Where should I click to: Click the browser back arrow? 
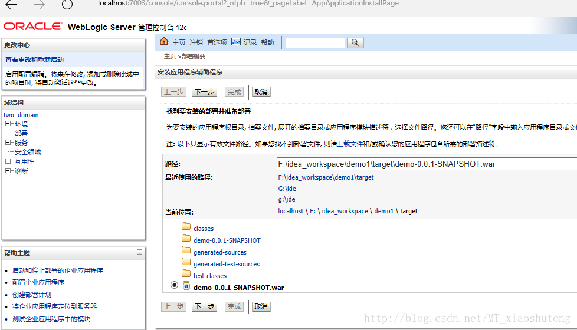(11, 4)
